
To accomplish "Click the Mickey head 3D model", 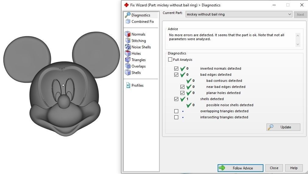I will (x=62, y=84).
